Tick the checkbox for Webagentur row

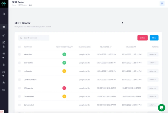[19, 88]
